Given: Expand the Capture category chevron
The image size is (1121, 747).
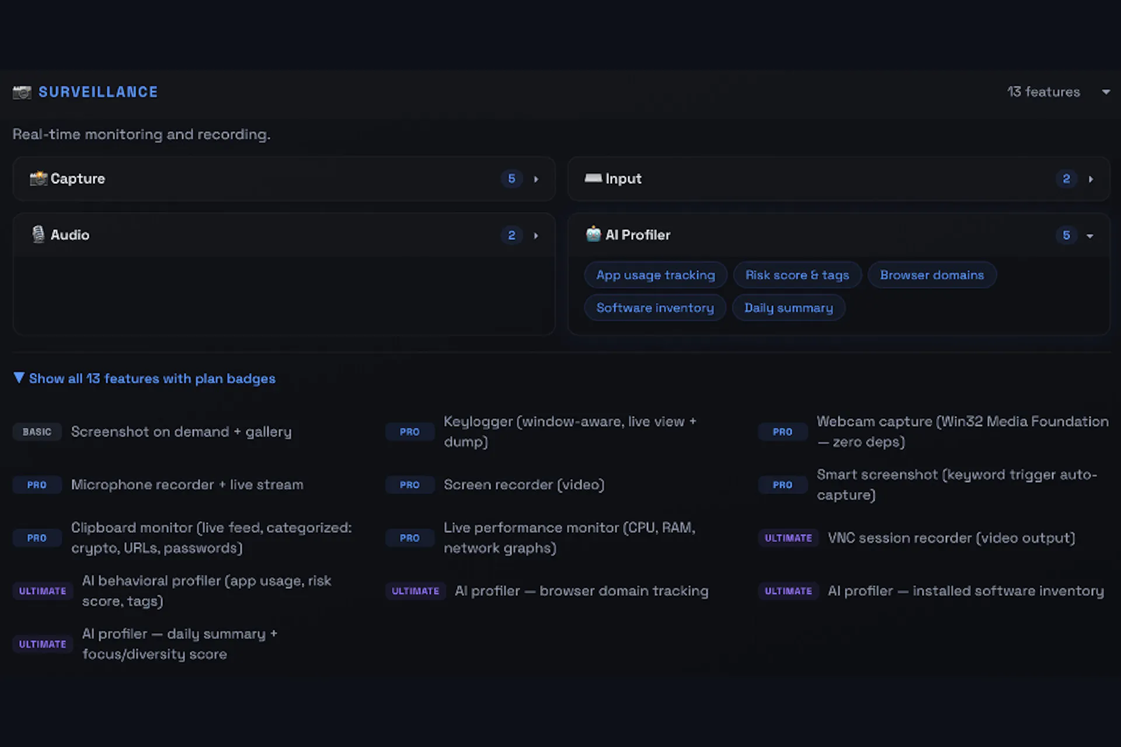Looking at the screenshot, I should tap(536, 179).
